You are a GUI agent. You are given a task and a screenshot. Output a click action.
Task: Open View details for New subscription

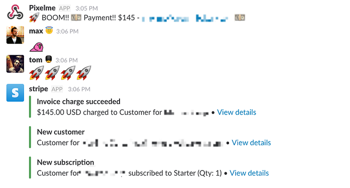click(x=249, y=173)
